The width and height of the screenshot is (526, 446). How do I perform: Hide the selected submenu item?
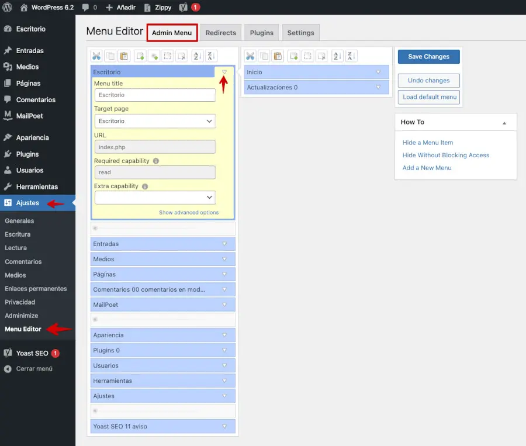[x=307, y=56]
